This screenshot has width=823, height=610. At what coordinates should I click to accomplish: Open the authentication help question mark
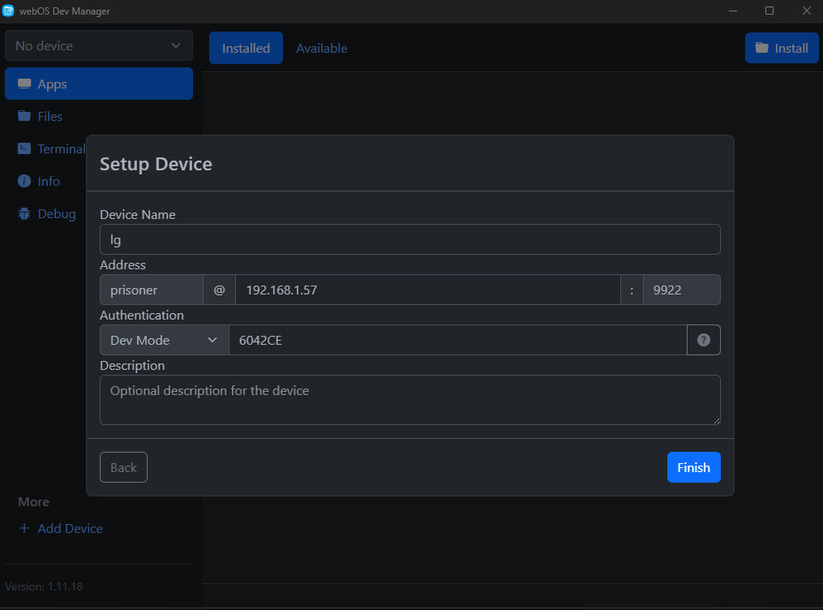point(703,340)
